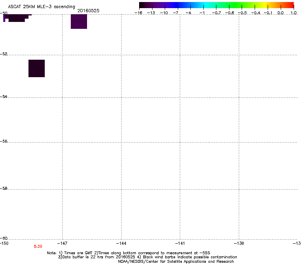Click the red time label '8:39'
The width and height of the screenshot is (301, 264).
[38, 247]
